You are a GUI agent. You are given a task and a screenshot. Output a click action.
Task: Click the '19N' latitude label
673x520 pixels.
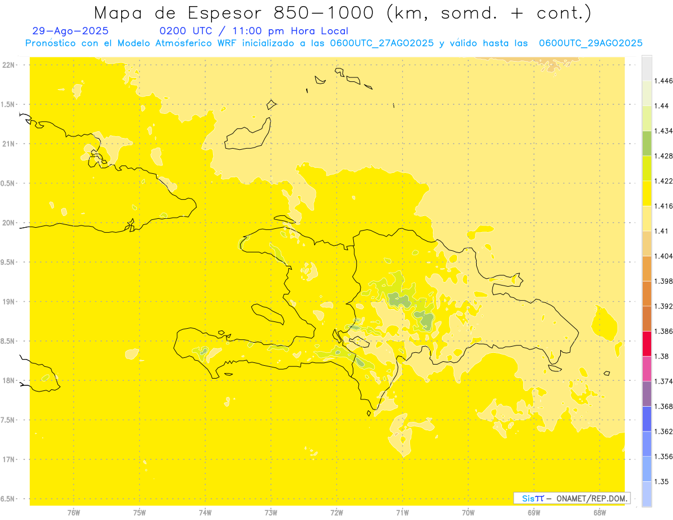[10, 302]
